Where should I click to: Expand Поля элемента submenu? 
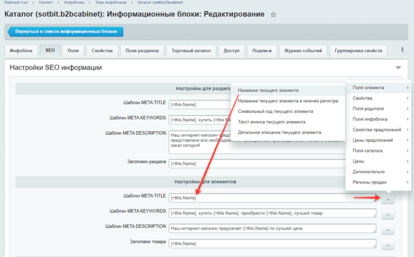point(378,88)
